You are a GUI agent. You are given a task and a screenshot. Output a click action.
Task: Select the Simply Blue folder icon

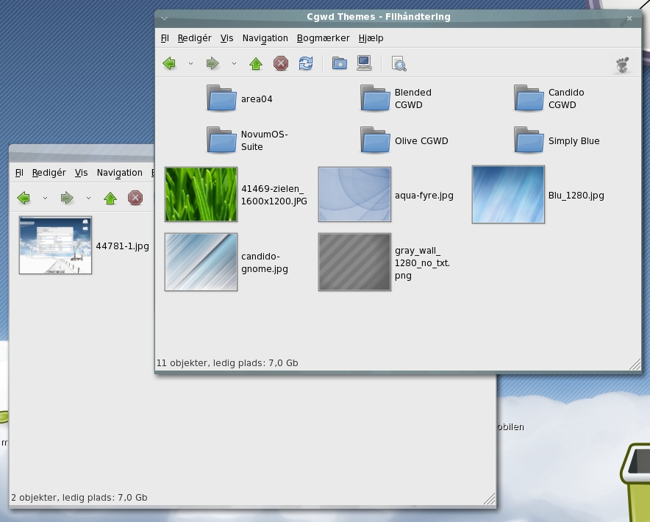tap(529, 140)
